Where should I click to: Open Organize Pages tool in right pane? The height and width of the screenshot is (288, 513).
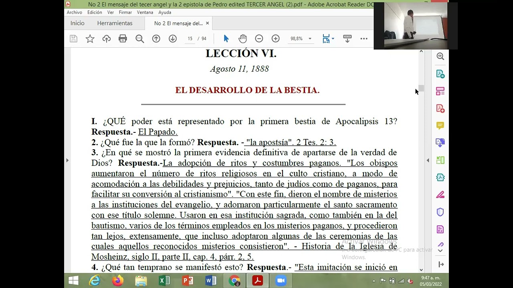pos(440,160)
